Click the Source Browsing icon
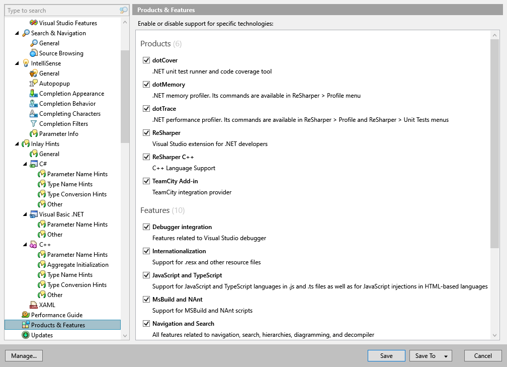507x367 pixels. coord(33,53)
